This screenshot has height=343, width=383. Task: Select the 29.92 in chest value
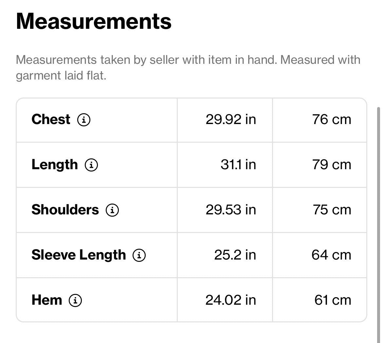coord(231,120)
